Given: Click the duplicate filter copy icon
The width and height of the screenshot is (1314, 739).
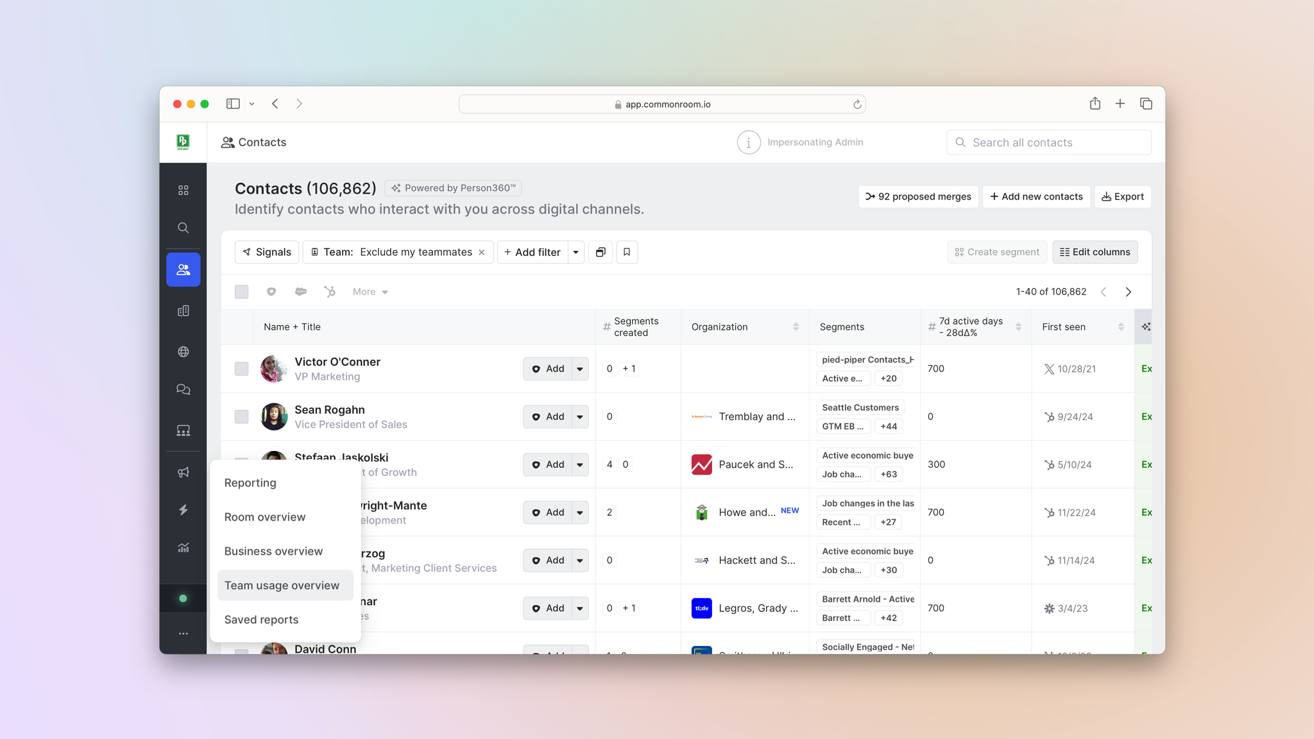Looking at the screenshot, I should click(x=601, y=252).
